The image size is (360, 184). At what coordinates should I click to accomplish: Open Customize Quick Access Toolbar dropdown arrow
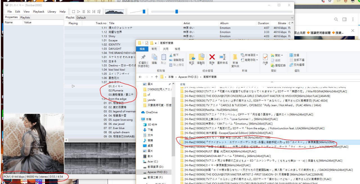156,43
